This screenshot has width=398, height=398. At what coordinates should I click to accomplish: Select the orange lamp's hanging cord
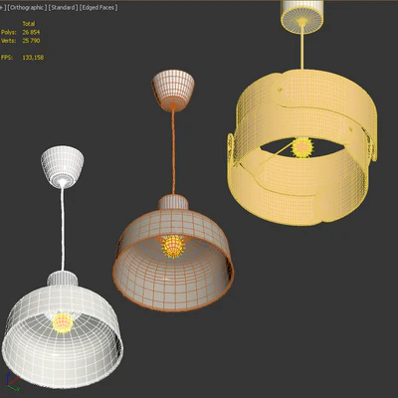coord(173,152)
